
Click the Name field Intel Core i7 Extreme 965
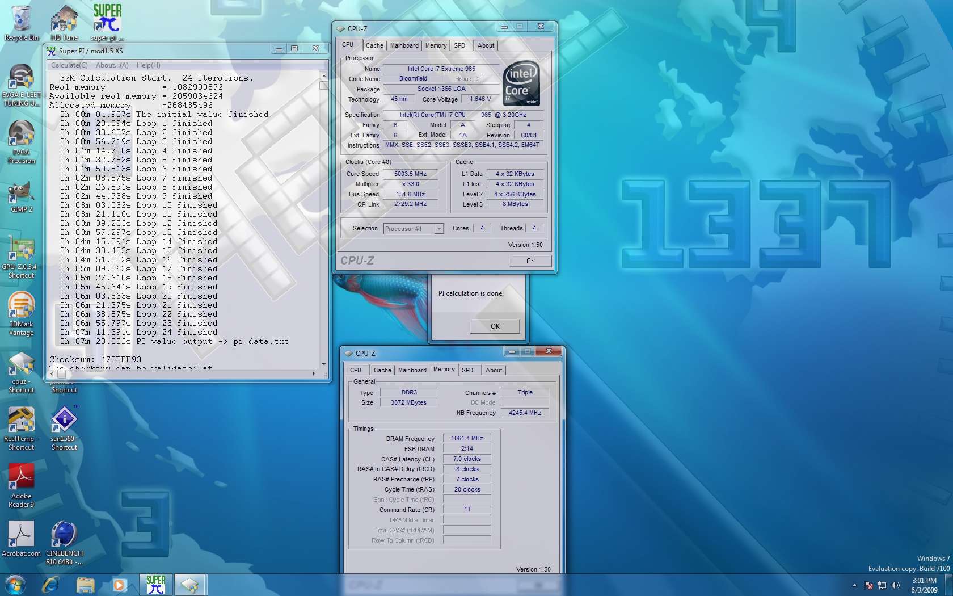pos(441,69)
